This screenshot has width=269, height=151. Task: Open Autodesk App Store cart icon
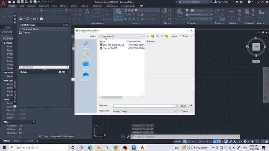point(237,2)
